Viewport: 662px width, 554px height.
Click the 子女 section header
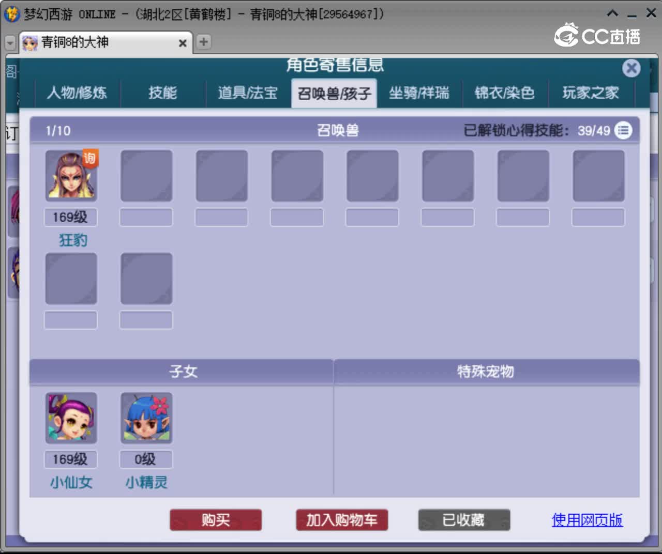pos(182,371)
